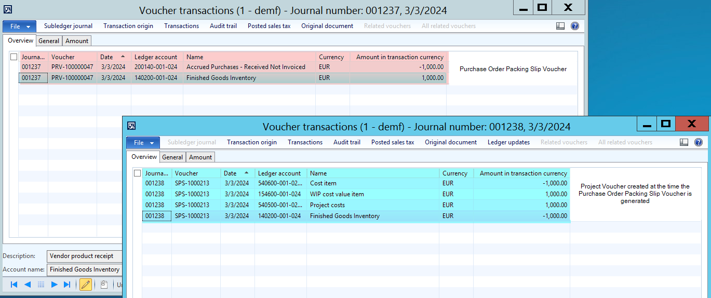
Task: Go to first record in bottom navigation bar
Action: 14,285
